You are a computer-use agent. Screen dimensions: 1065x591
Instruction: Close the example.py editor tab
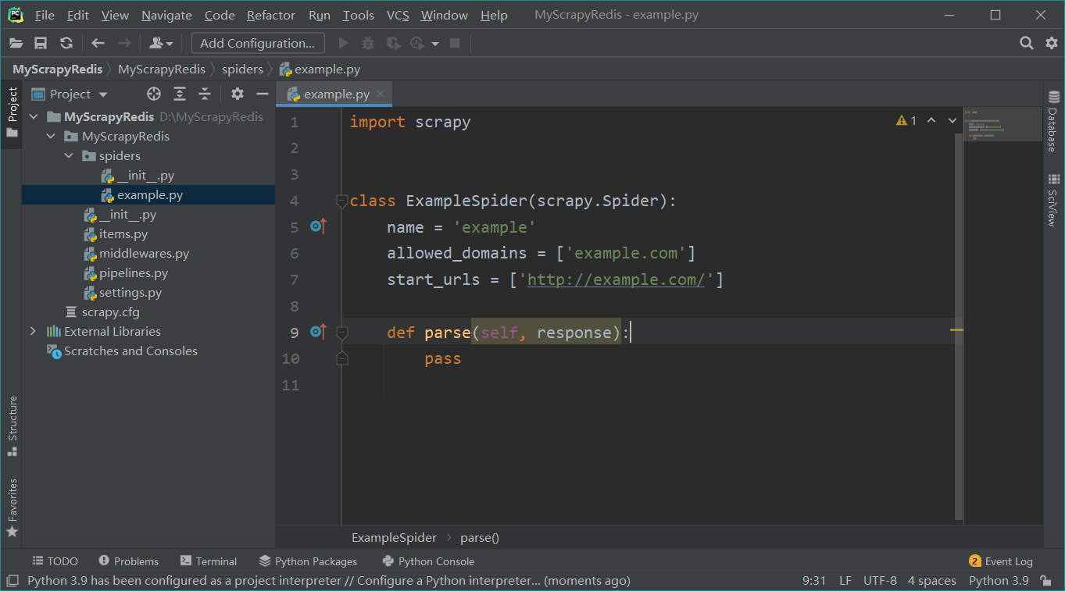coord(381,94)
